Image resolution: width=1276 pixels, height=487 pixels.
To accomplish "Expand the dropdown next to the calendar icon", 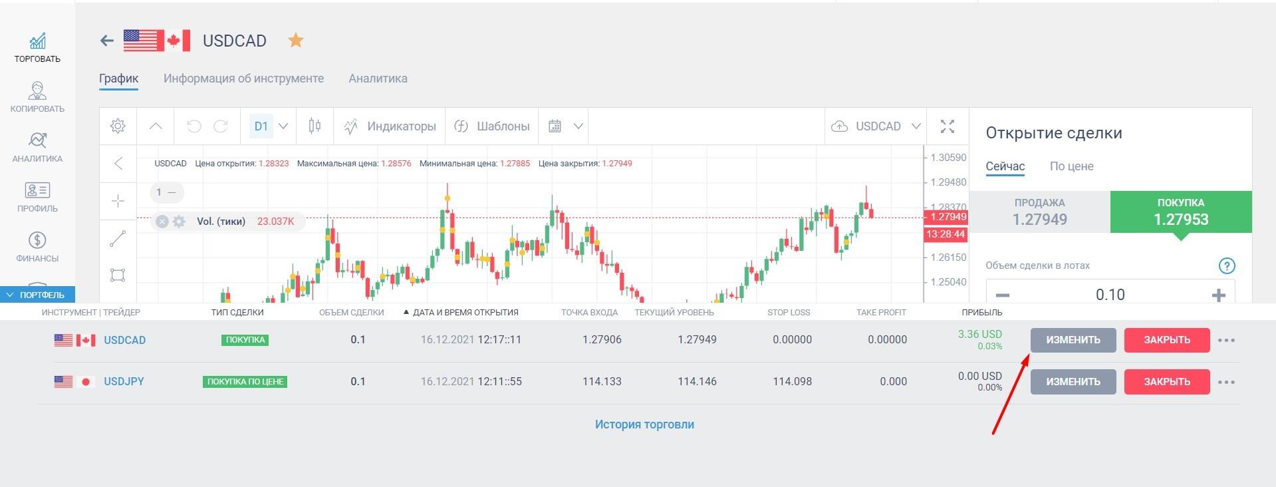I will click(x=578, y=126).
